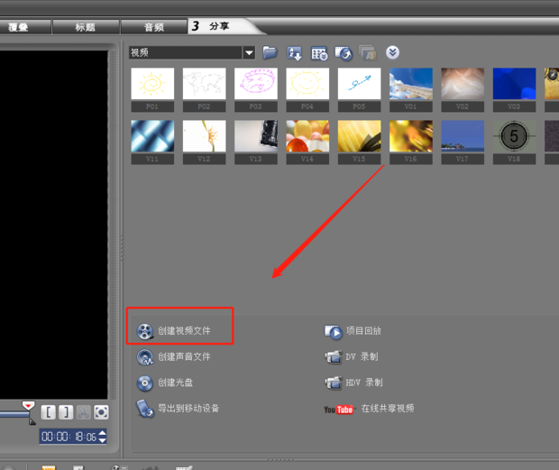Expand the library with the double-chevron icon
The height and width of the screenshot is (470, 559).
coord(392,53)
